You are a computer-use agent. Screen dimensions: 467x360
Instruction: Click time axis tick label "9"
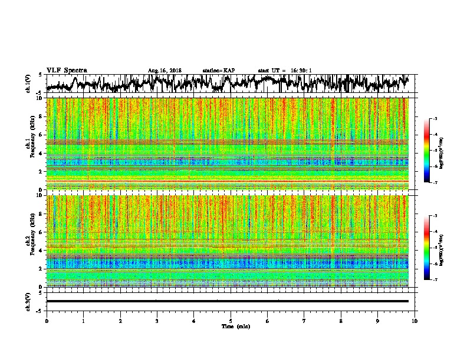377,321
